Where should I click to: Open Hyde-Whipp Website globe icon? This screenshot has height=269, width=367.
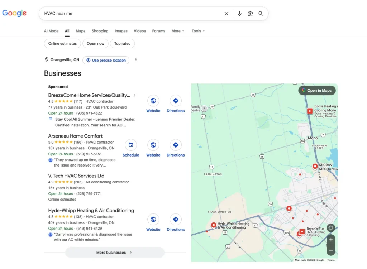pos(153,219)
